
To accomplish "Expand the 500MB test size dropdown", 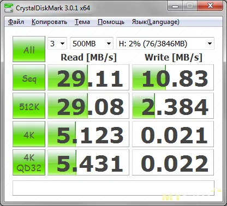I will tap(92, 44).
